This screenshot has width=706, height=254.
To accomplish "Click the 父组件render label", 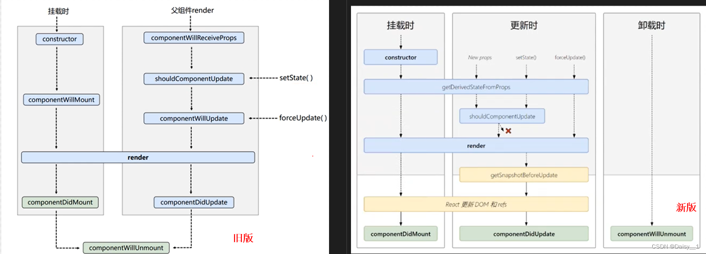I will click(193, 10).
